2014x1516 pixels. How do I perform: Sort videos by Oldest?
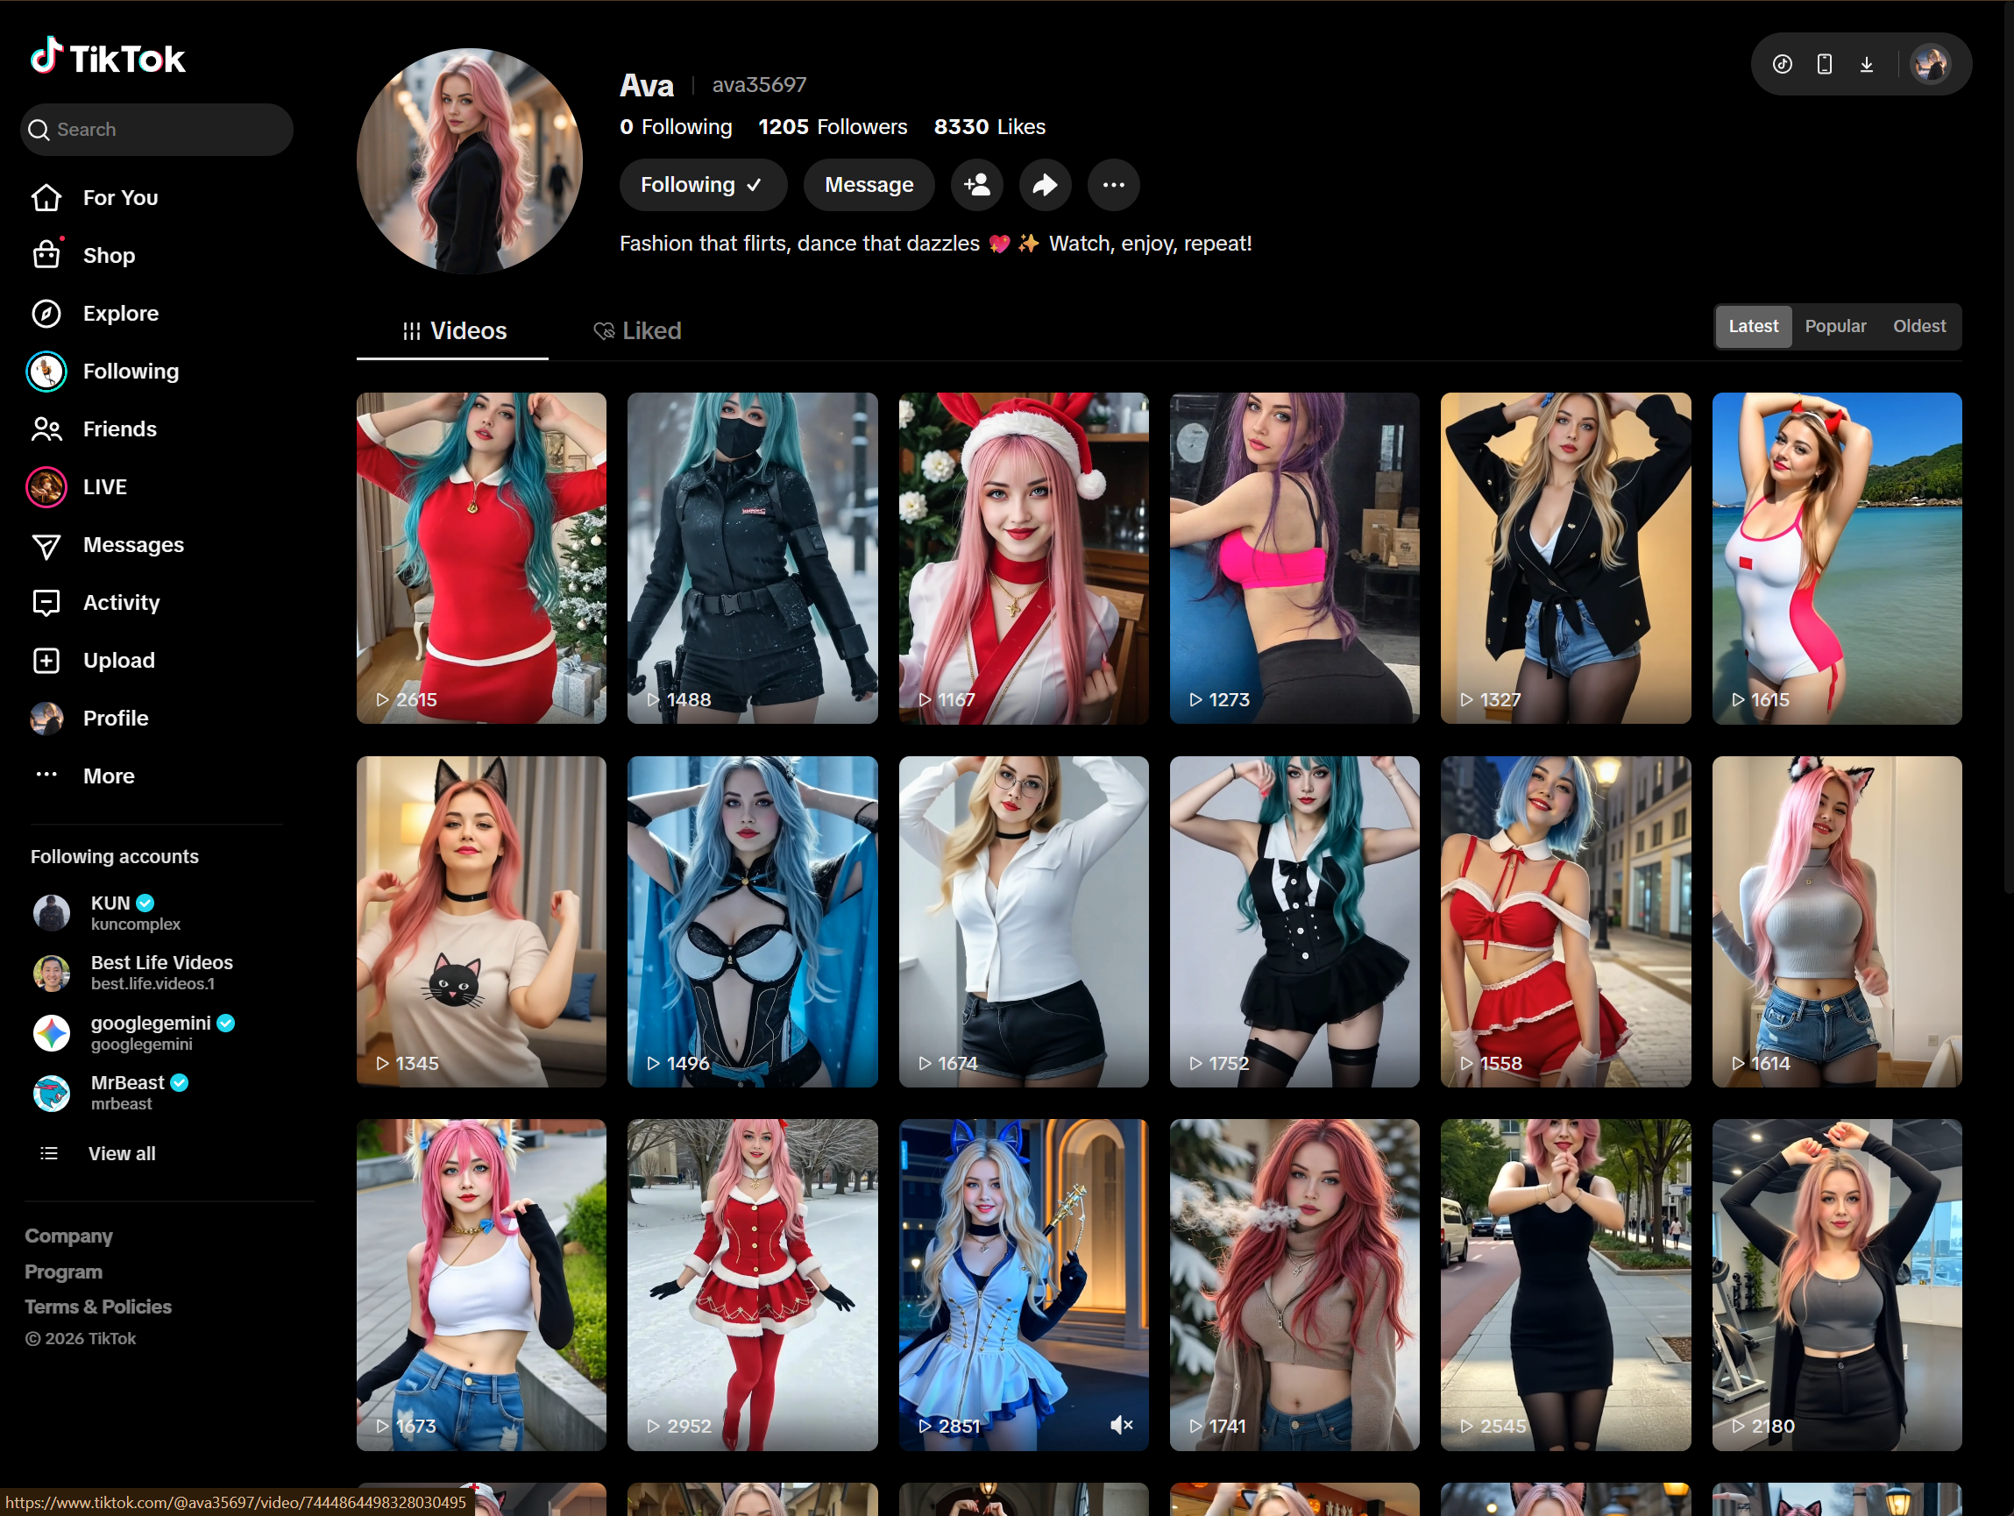pos(1918,326)
